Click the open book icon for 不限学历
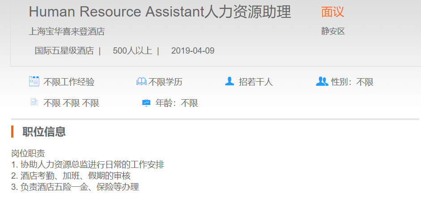 click(141, 82)
